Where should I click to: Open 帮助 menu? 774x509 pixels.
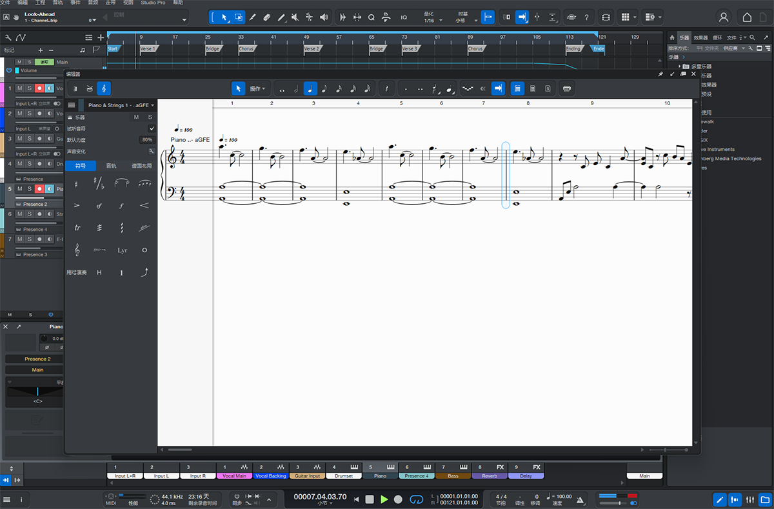pyautogui.click(x=178, y=3)
